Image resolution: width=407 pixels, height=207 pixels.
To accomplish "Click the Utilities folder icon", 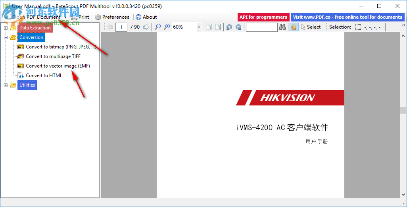I will pyautogui.click(x=13, y=85).
